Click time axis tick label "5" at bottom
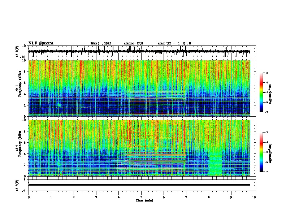The image size is (286, 221). 141,197
